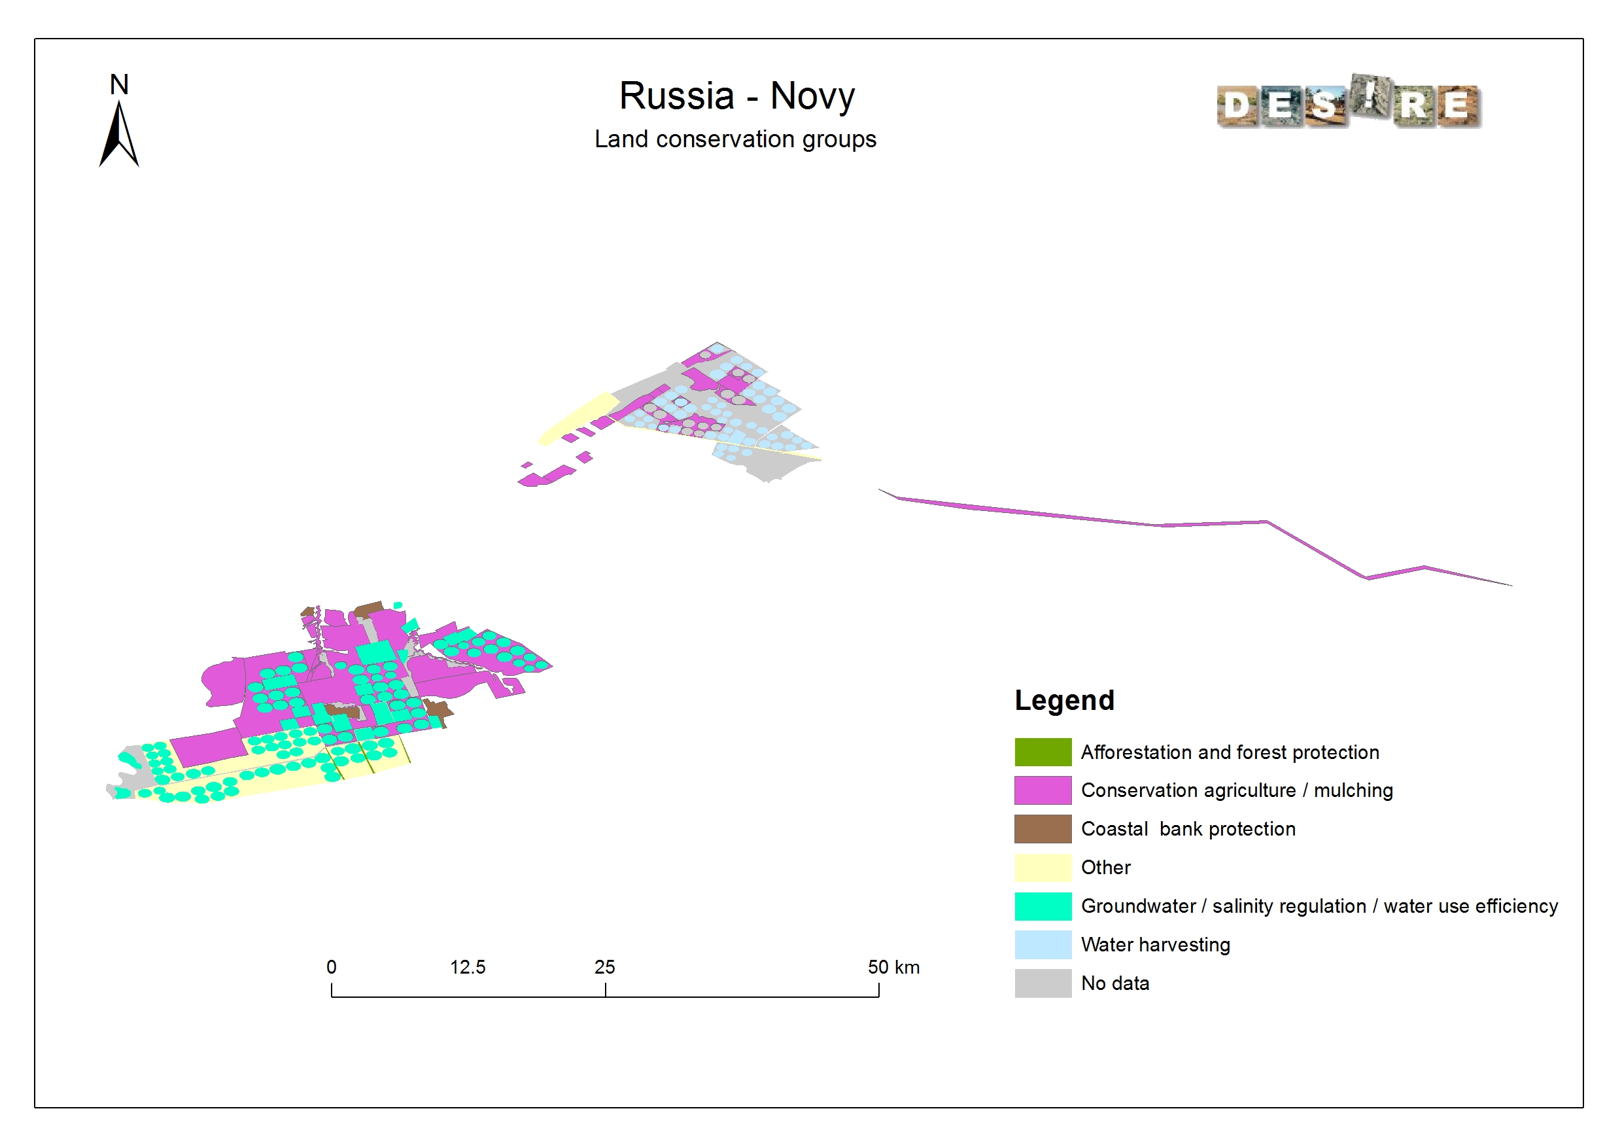Click the brown Coastal bank protection swatch
The image size is (1622, 1147).
pyautogui.click(x=1043, y=829)
